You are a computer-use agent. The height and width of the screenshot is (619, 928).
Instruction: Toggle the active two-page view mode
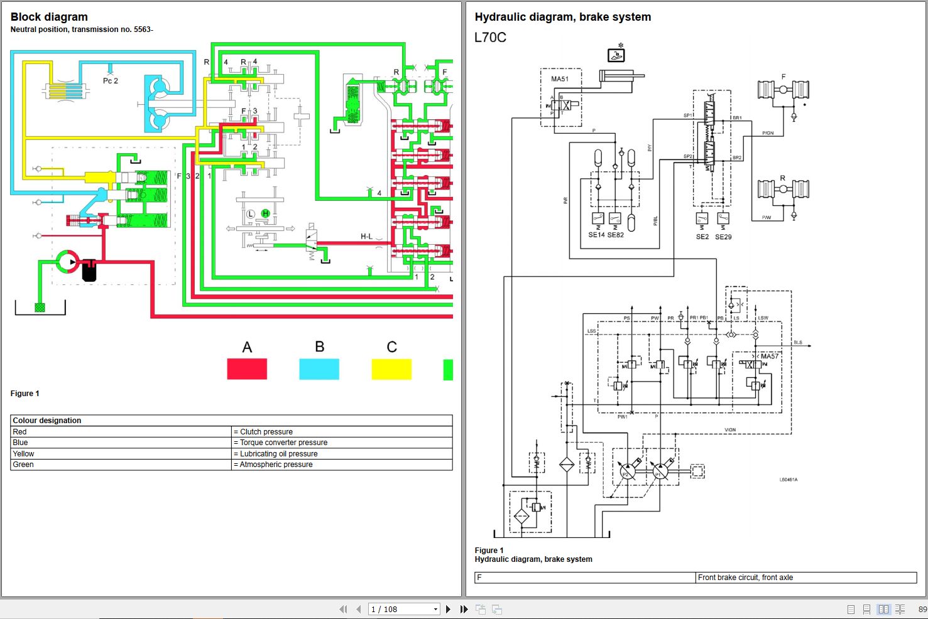pyautogui.click(x=883, y=609)
